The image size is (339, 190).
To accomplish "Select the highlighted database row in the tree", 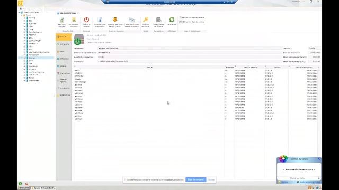I will pos(36,58).
